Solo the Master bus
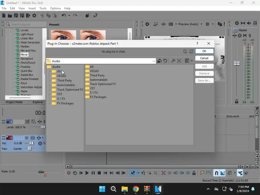The height and width of the screenshot is (195, 260). pyautogui.click(x=250, y=36)
